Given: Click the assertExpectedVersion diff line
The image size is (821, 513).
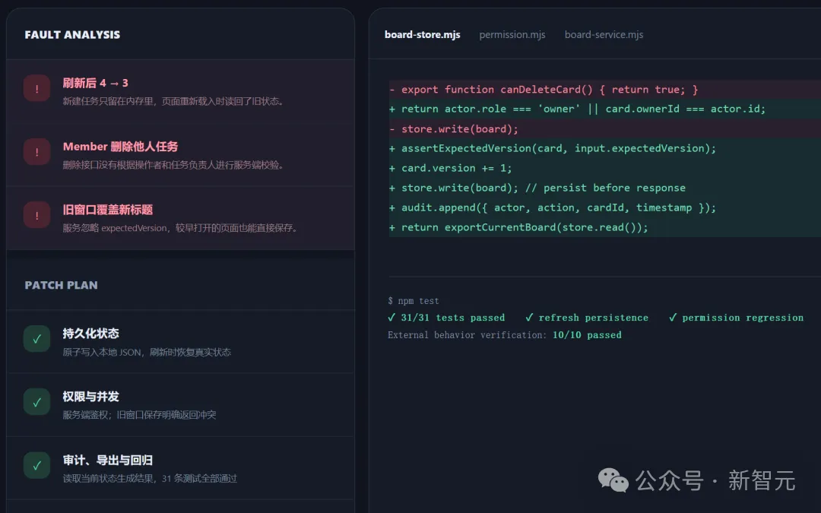Looking at the screenshot, I should pos(605,148).
